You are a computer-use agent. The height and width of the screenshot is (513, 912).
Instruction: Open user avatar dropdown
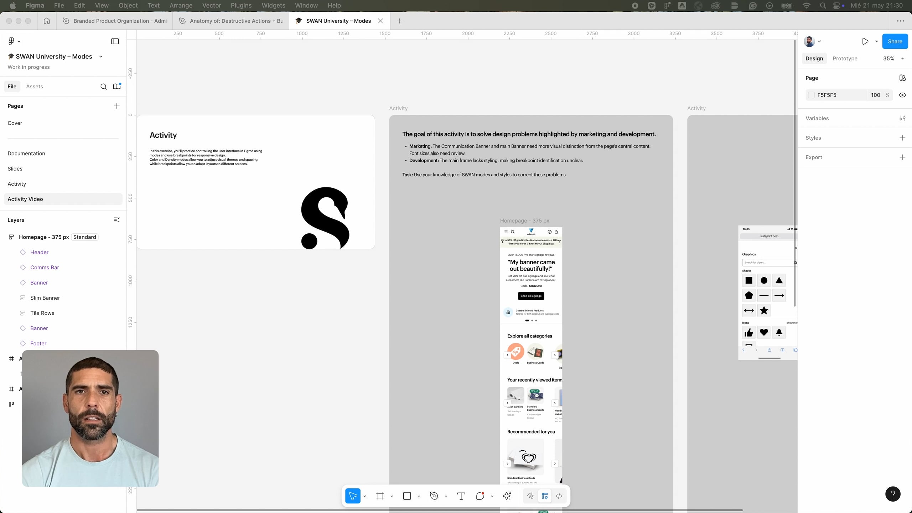812,41
